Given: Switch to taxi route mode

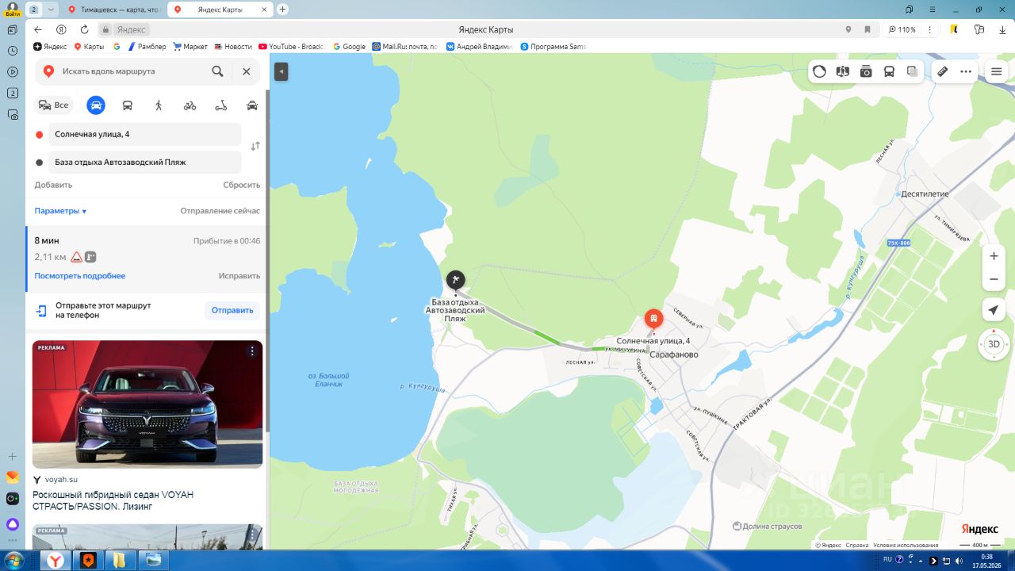Looking at the screenshot, I should 252,105.
